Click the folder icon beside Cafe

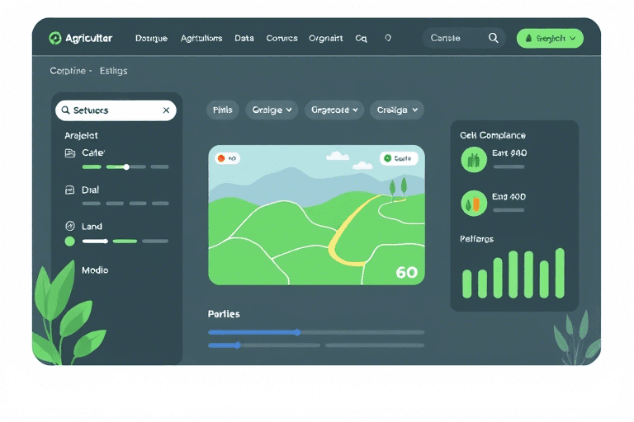click(69, 153)
